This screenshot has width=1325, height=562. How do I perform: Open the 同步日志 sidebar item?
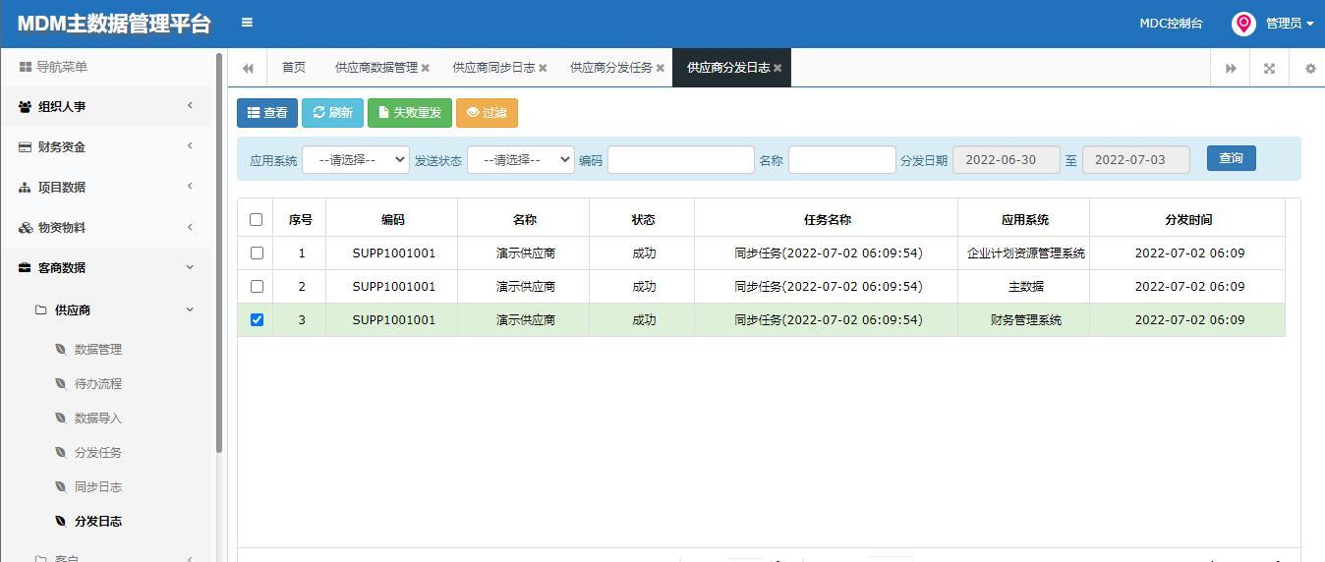pyautogui.click(x=98, y=486)
